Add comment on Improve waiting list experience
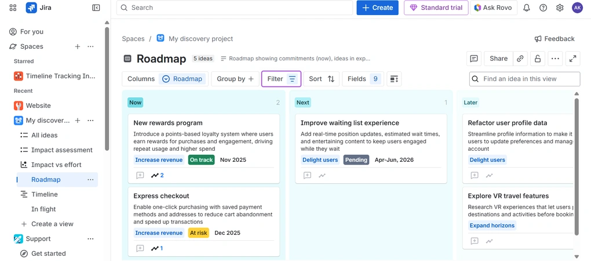The height and width of the screenshot is (261, 591). coord(307,175)
